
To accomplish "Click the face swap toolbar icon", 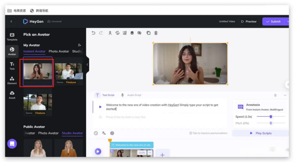I will pyautogui.click(x=117, y=33).
